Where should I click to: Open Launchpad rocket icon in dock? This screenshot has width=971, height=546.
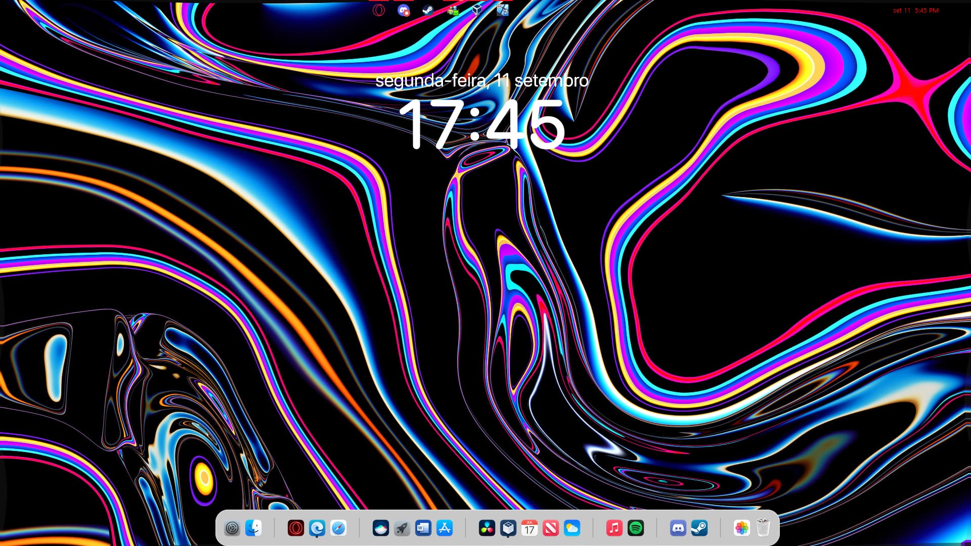tap(402, 528)
